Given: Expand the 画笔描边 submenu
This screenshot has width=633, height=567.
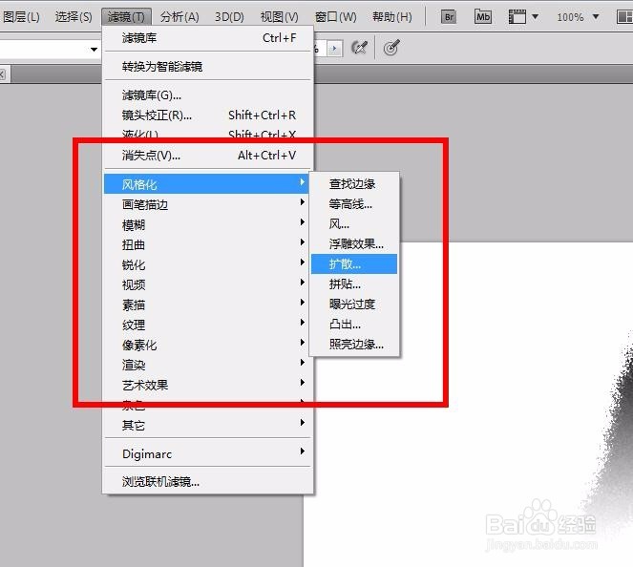Looking at the screenshot, I should tap(208, 204).
